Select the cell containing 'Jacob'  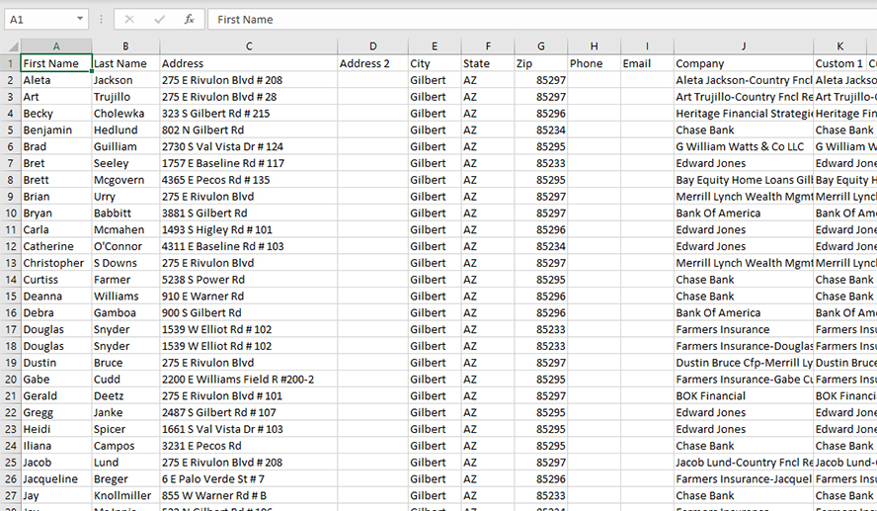click(x=56, y=463)
